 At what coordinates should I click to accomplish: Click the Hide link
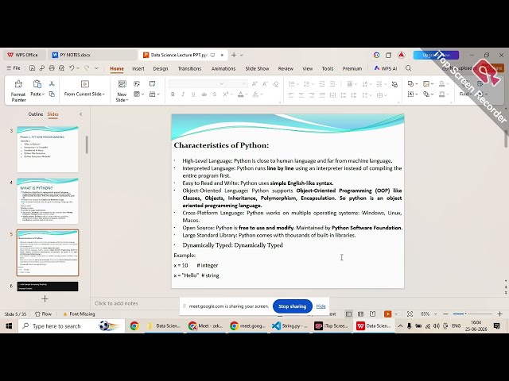click(x=321, y=306)
